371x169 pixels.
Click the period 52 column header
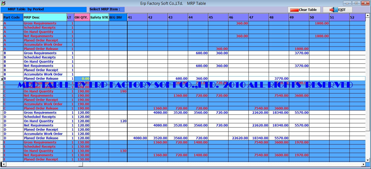[357, 18]
